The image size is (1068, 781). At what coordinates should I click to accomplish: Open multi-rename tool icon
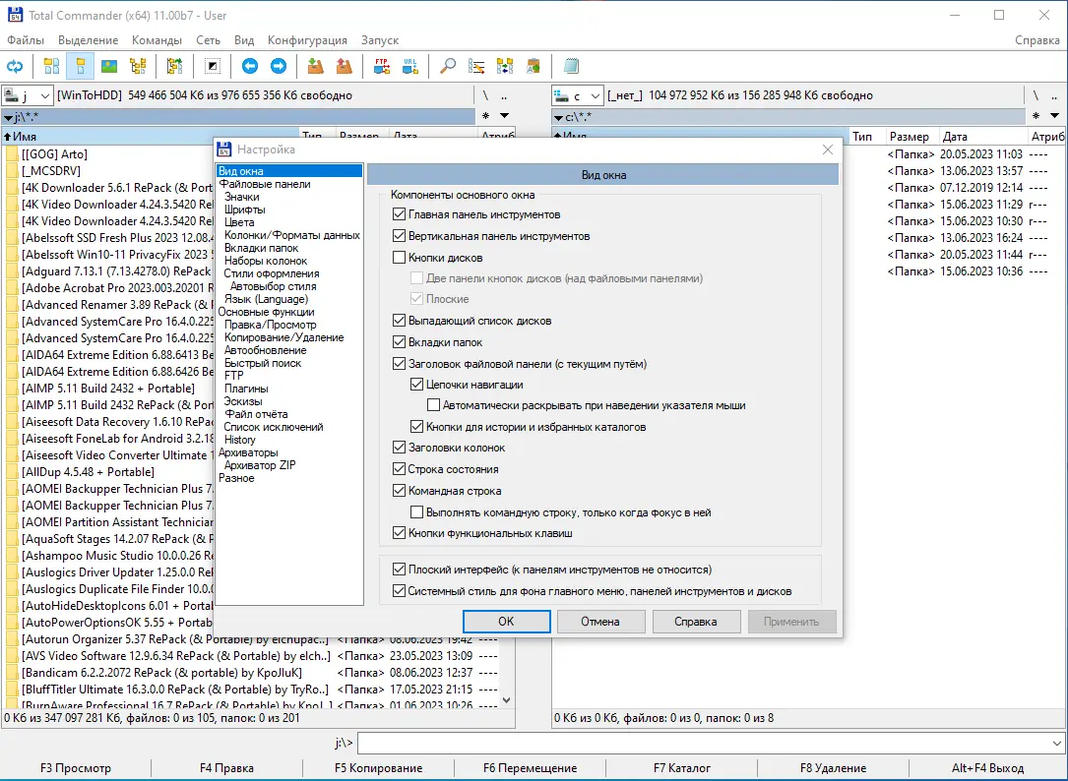[476, 66]
